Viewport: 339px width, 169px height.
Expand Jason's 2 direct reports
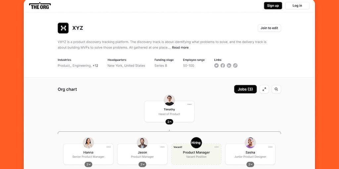pyautogui.click(x=142, y=164)
